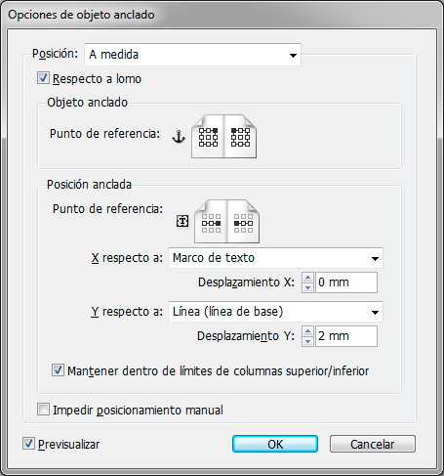Confirm the dialog with the OK button

275,444
